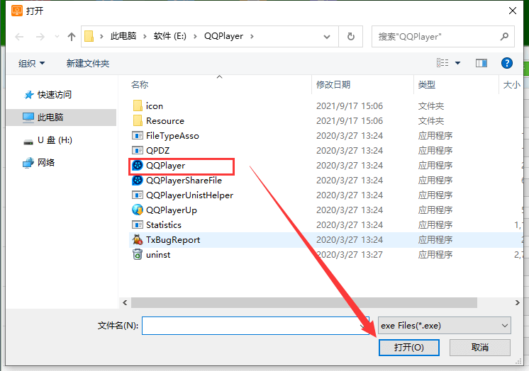Sort by the 名称 column header
This screenshot has height=371, width=529.
pos(140,84)
